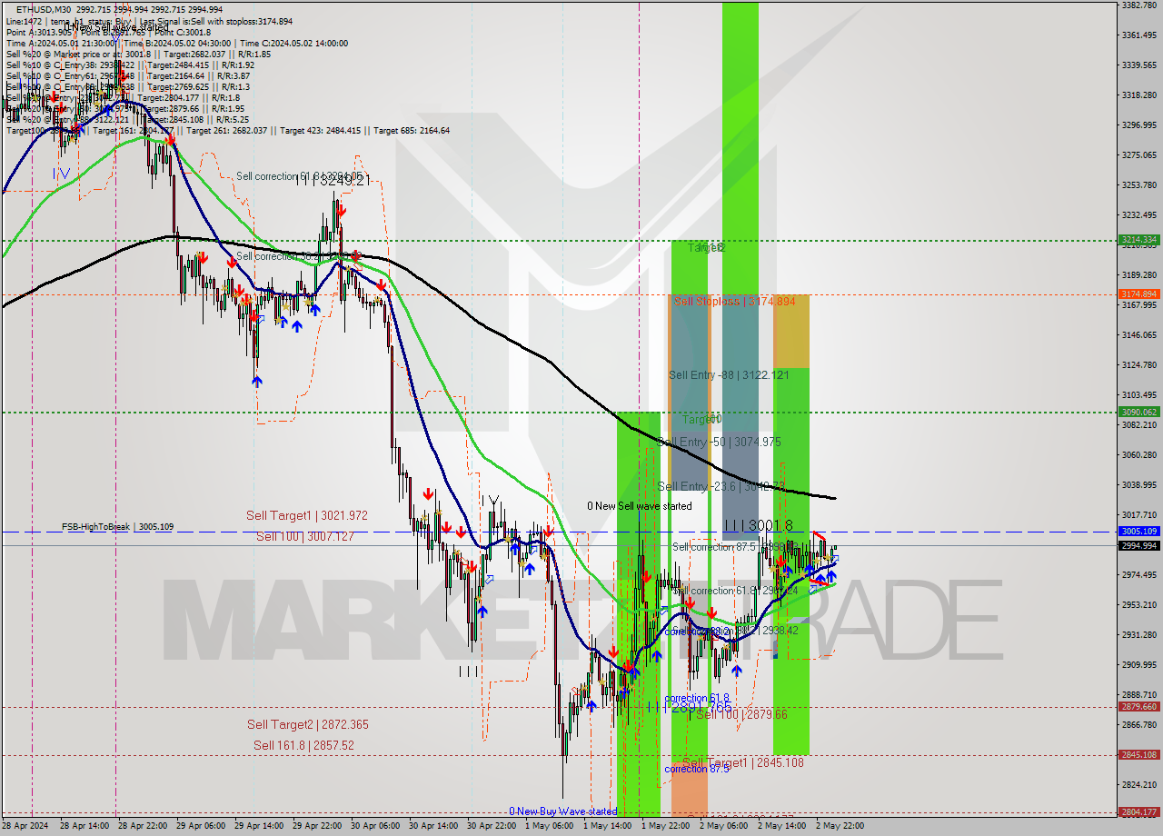Click the 3318.280 price axis value

pyautogui.click(x=1138, y=95)
